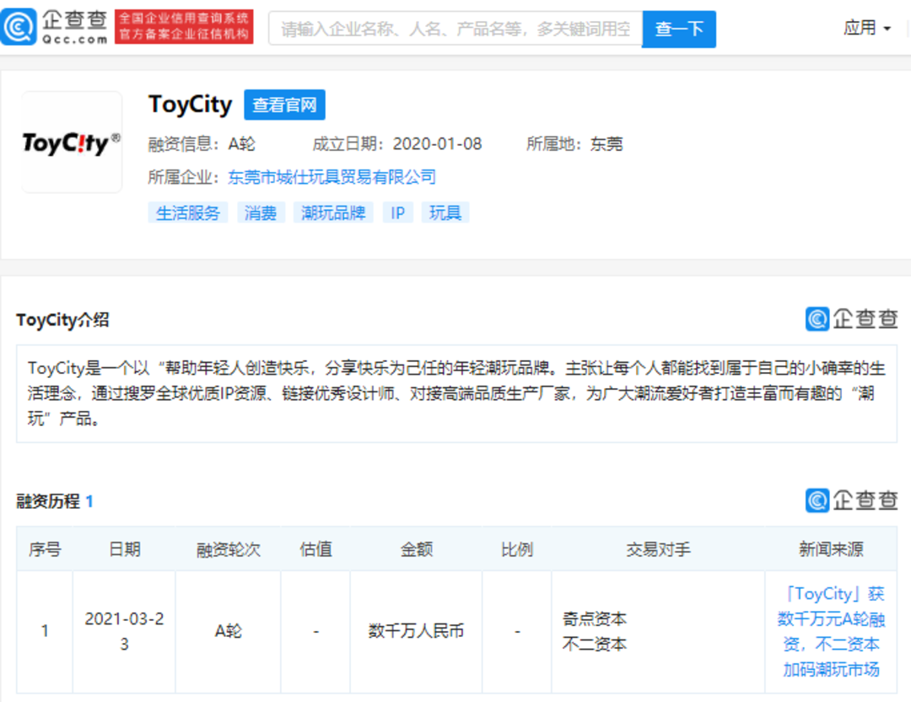Image resolution: width=911 pixels, height=702 pixels.
Task: Select the 玩具 tag
Action: (x=445, y=213)
